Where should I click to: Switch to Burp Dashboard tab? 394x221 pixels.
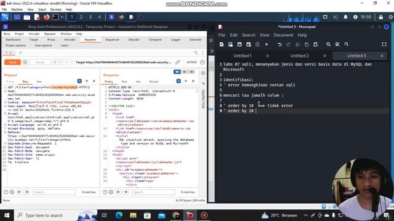13,39
